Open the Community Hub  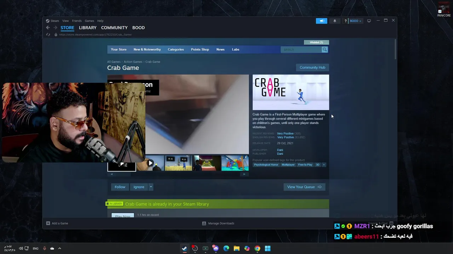pyautogui.click(x=312, y=67)
